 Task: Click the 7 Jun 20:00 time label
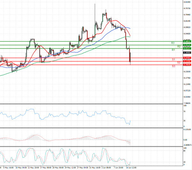pos(118,167)
